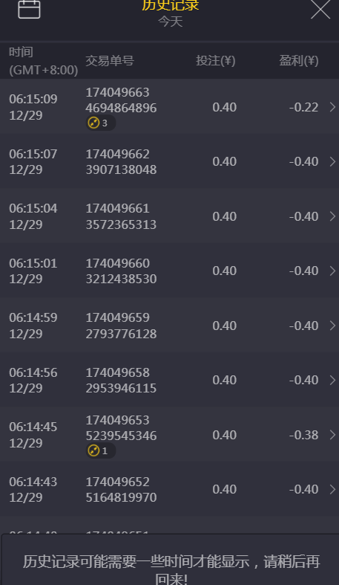
Task: Select transaction number ending 3907138048
Action: pos(121,162)
